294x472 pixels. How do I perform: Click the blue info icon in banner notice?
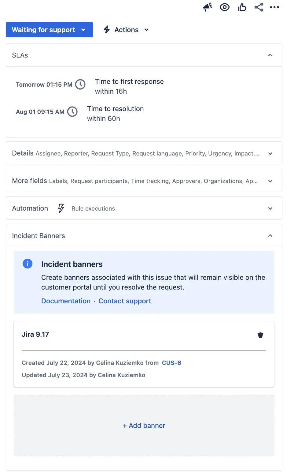[x=28, y=264]
